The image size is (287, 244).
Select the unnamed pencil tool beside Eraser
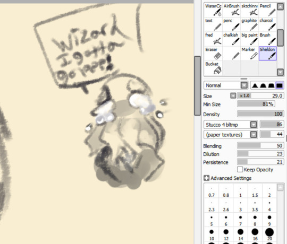point(231,54)
